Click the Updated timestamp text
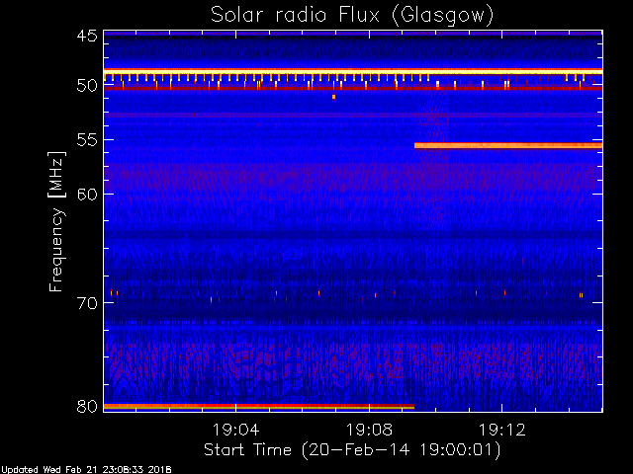Image resolution: width=633 pixels, height=474 pixels. coord(86,470)
